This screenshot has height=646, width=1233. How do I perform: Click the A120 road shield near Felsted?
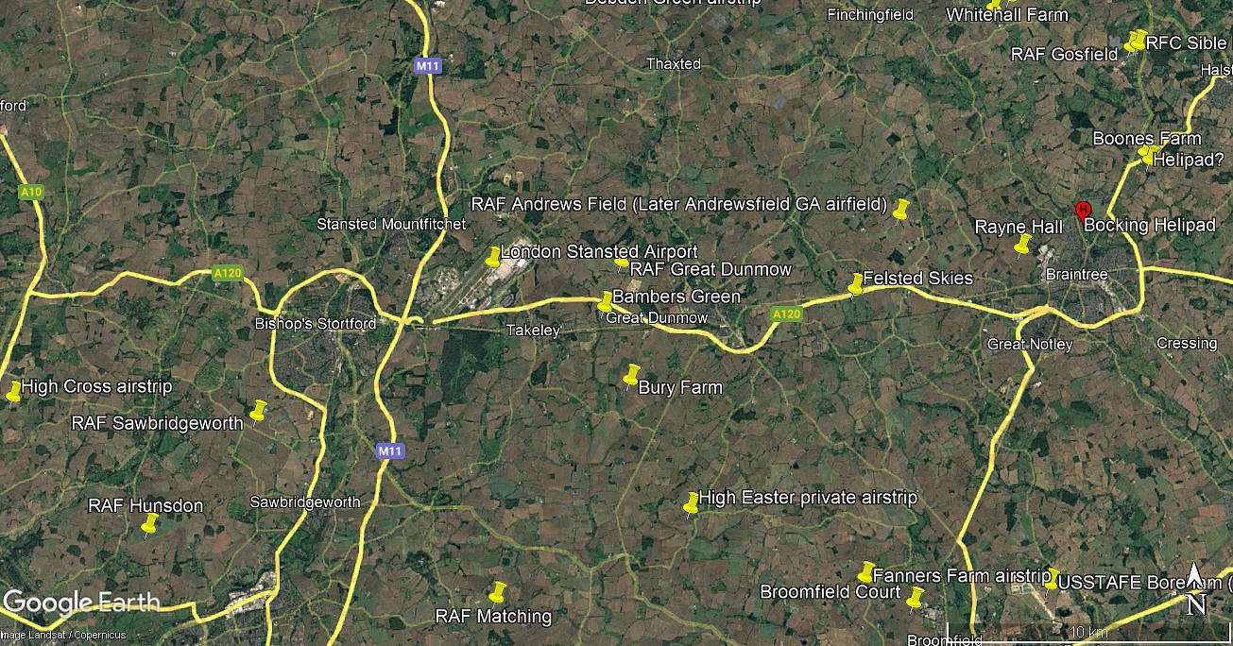(786, 314)
